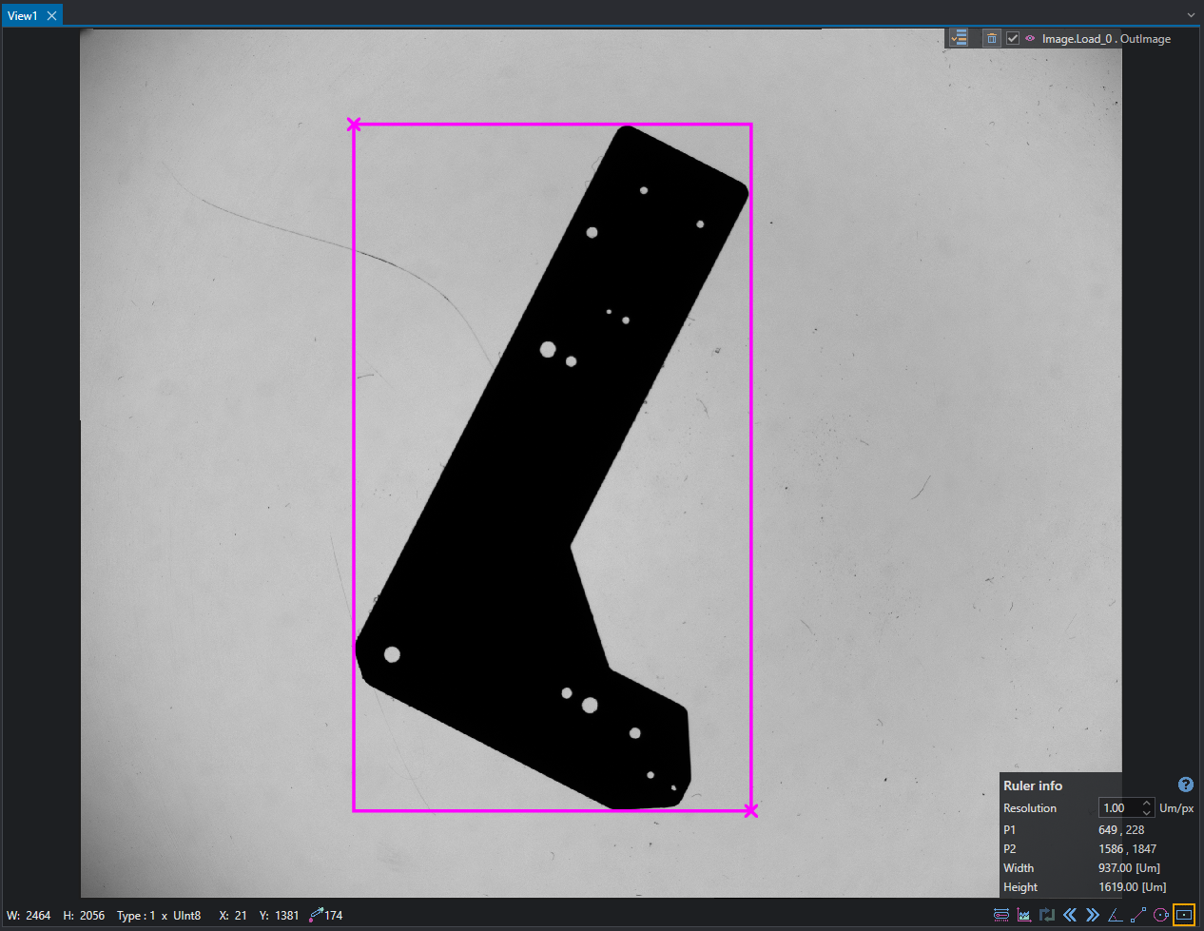This screenshot has width=1204, height=931.
Task: Select the line measurement tool
Action: (x=1137, y=915)
